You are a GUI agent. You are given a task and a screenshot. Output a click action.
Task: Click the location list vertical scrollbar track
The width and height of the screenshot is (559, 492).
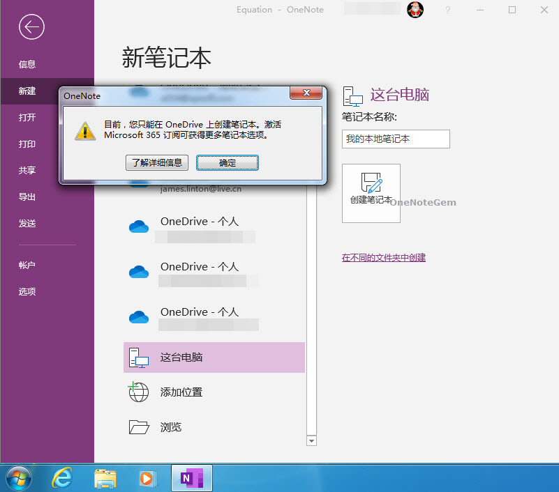click(311, 309)
